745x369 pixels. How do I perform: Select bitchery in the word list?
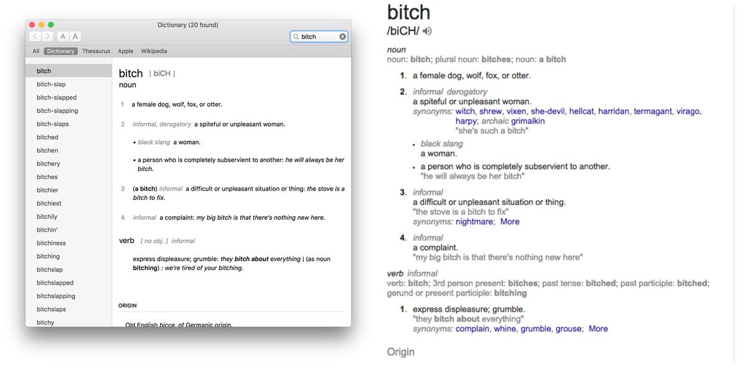48,163
